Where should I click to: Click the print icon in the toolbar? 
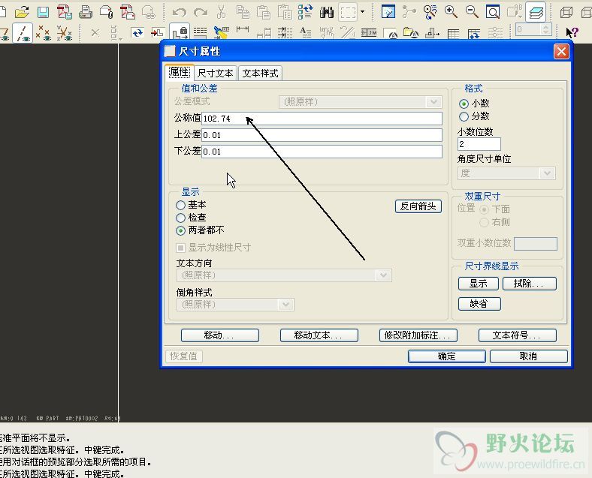(86, 12)
